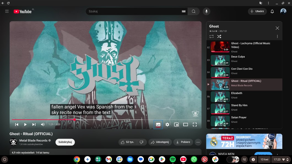Open the Utwórz create menu
Screen dimensions: 292x164
tap(257, 11)
